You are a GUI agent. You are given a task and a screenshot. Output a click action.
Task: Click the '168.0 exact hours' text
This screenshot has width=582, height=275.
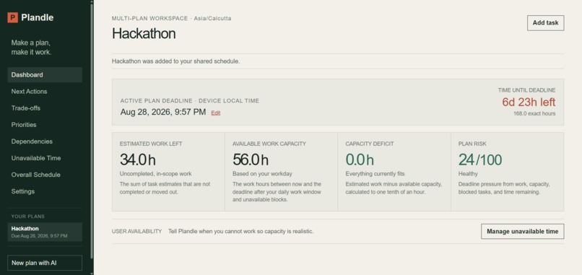pos(534,113)
